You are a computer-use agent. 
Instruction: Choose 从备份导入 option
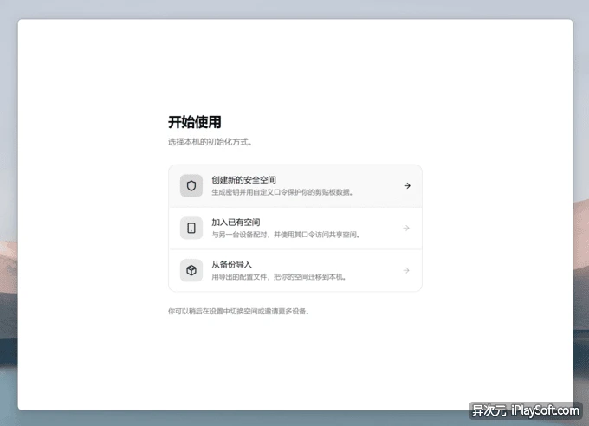[x=295, y=270]
